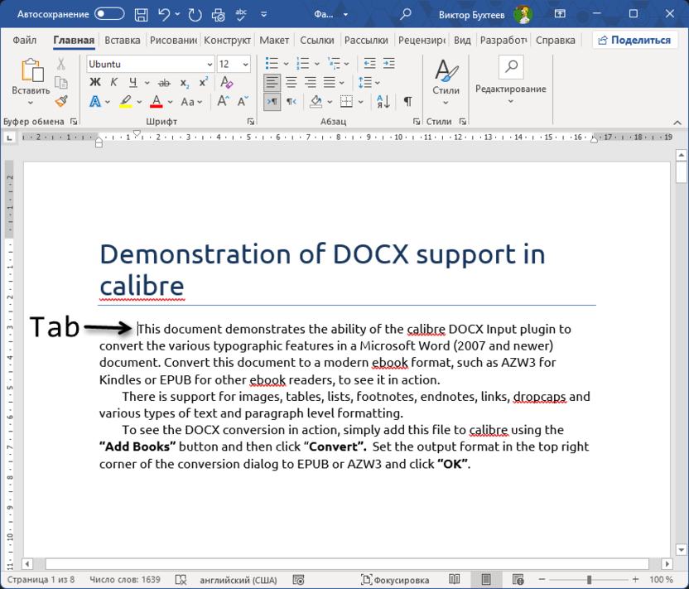
Task: Click the Поделиться (Share) button
Action: click(x=635, y=40)
